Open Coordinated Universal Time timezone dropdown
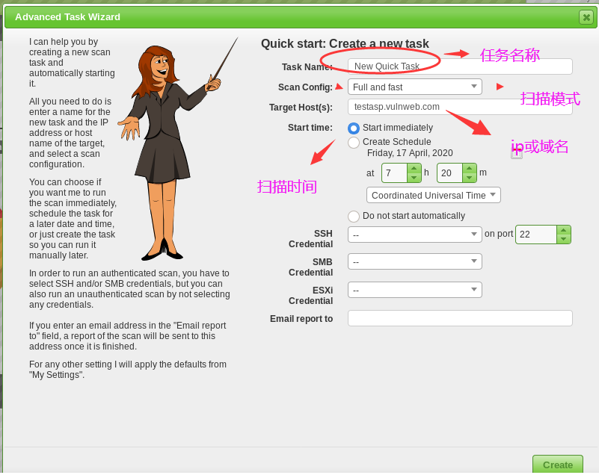This screenshot has height=475, width=599. pyautogui.click(x=434, y=196)
